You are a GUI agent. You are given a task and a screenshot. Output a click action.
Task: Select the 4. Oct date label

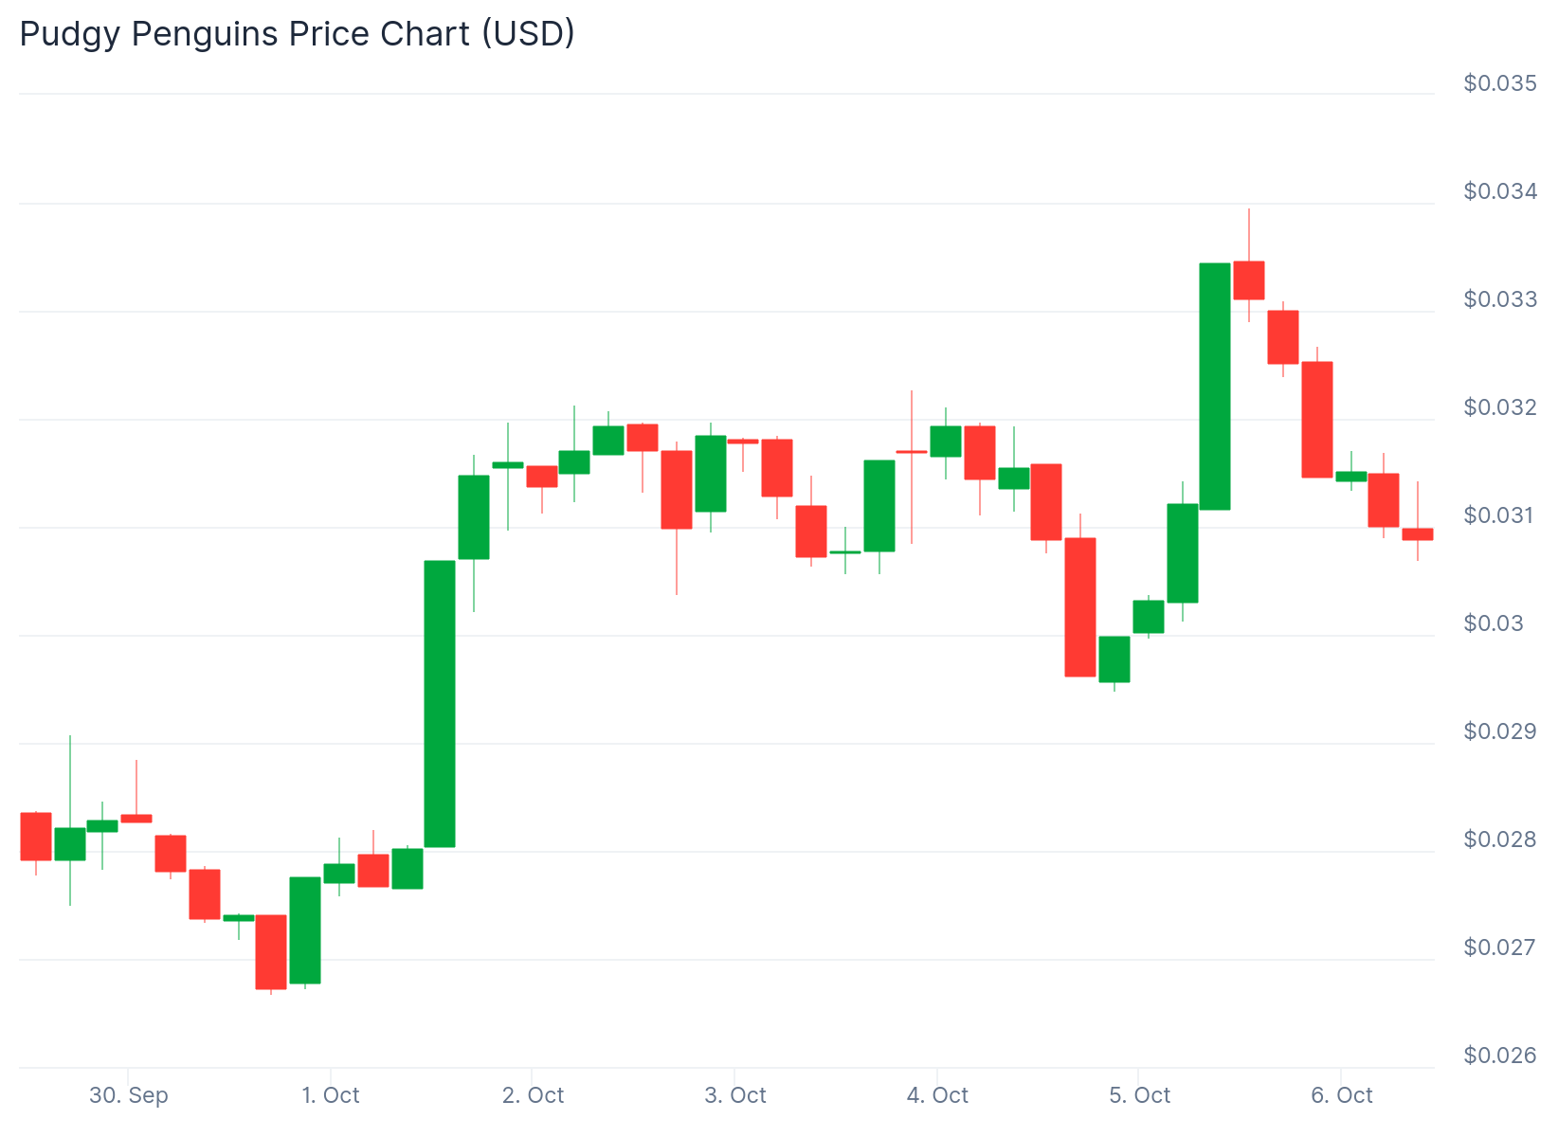[x=937, y=1096]
